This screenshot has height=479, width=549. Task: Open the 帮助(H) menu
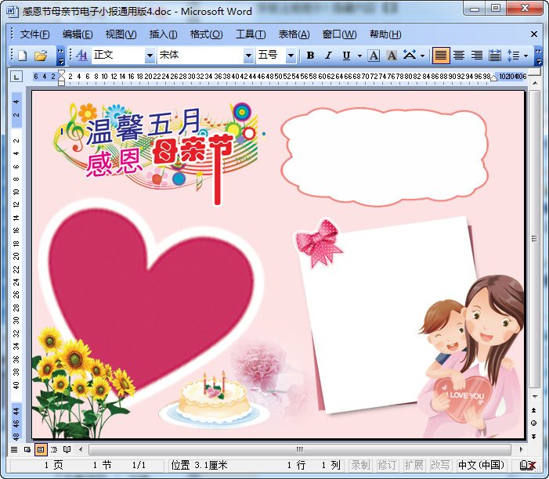[x=385, y=34]
